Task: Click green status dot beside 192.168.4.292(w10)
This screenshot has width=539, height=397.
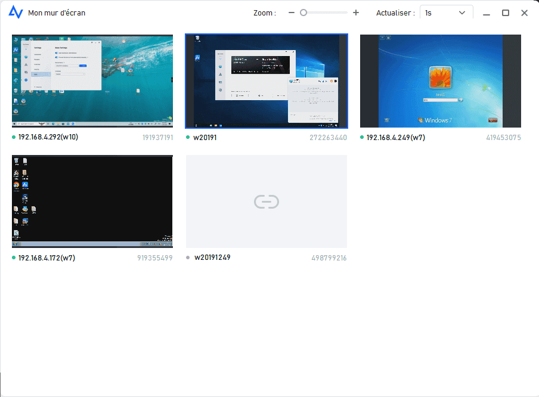Action: 14,137
